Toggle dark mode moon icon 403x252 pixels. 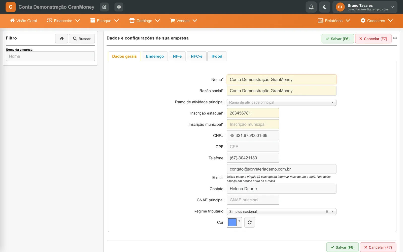tap(325, 7)
